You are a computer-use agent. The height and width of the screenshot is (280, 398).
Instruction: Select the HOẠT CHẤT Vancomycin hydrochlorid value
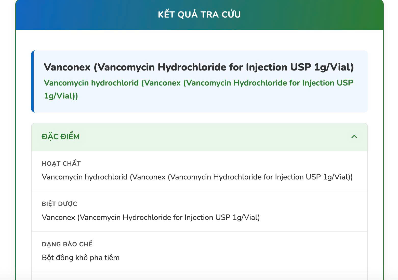(x=197, y=177)
